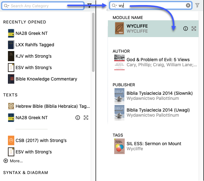
Task: Clear the 'wy' search text
Action: (188, 5)
